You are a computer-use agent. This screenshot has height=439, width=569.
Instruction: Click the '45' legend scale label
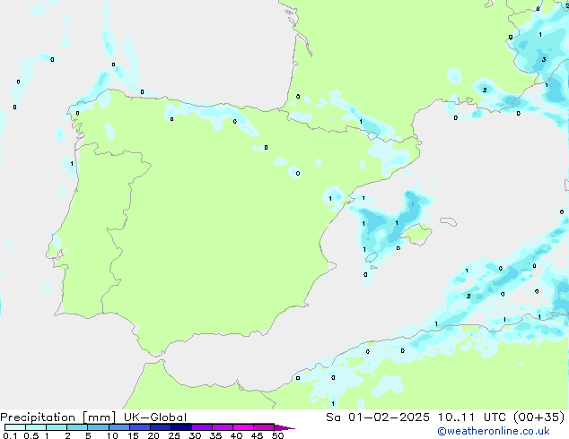click(257, 435)
